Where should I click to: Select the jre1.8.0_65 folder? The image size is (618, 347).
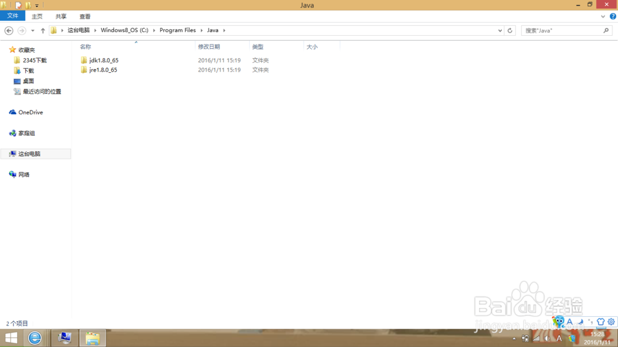tap(98, 70)
